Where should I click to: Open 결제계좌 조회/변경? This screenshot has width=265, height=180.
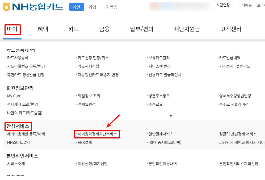23,104
